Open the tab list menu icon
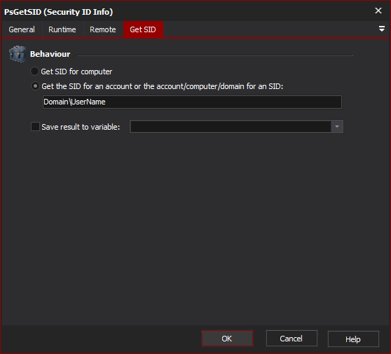 (381, 29)
